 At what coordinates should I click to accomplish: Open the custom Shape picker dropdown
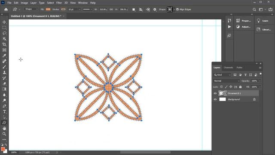click(x=174, y=9)
